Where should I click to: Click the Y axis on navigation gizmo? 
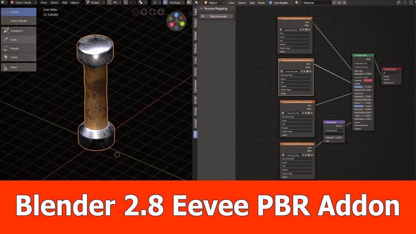tap(182, 24)
